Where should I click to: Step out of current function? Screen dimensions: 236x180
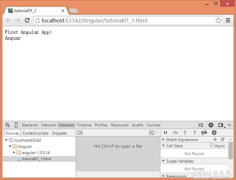(195, 133)
